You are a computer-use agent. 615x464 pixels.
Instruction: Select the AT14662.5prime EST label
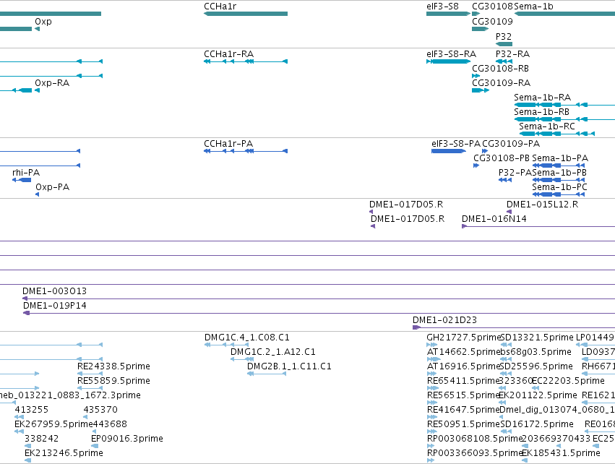pos(464,352)
